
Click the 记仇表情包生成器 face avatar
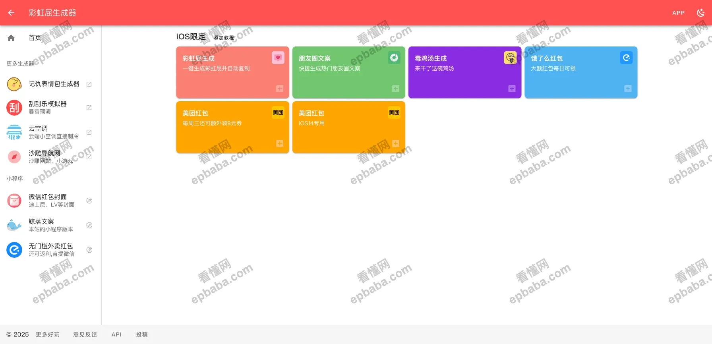(14, 84)
